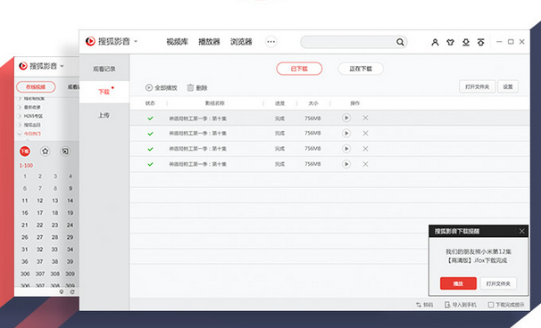
Task: Click the magnifier search icon
Action: pyautogui.click(x=400, y=42)
